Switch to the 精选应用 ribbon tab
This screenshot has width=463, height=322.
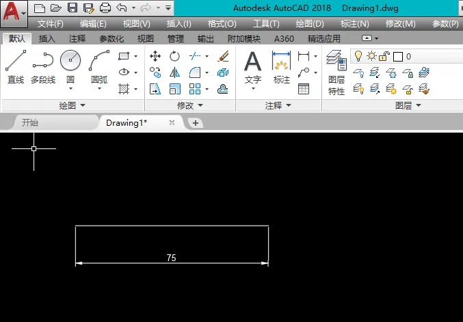[x=324, y=39]
